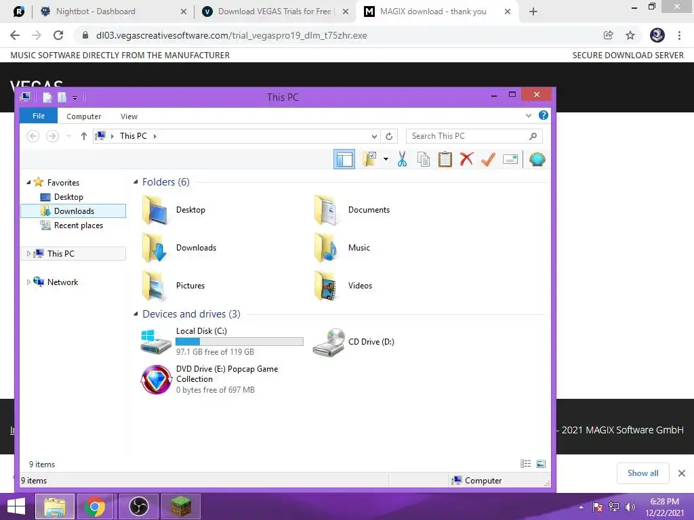Collapse the Folders (6) group
Viewport: 694px width, 520px height.
[136, 181]
